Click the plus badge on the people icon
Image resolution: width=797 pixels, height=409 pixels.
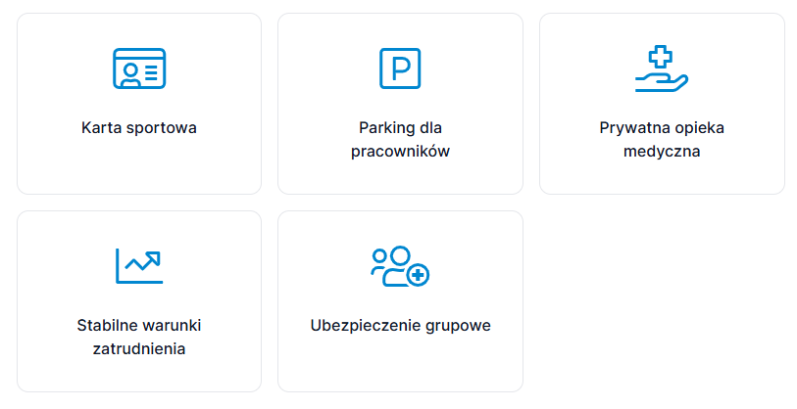pyautogui.click(x=419, y=276)
